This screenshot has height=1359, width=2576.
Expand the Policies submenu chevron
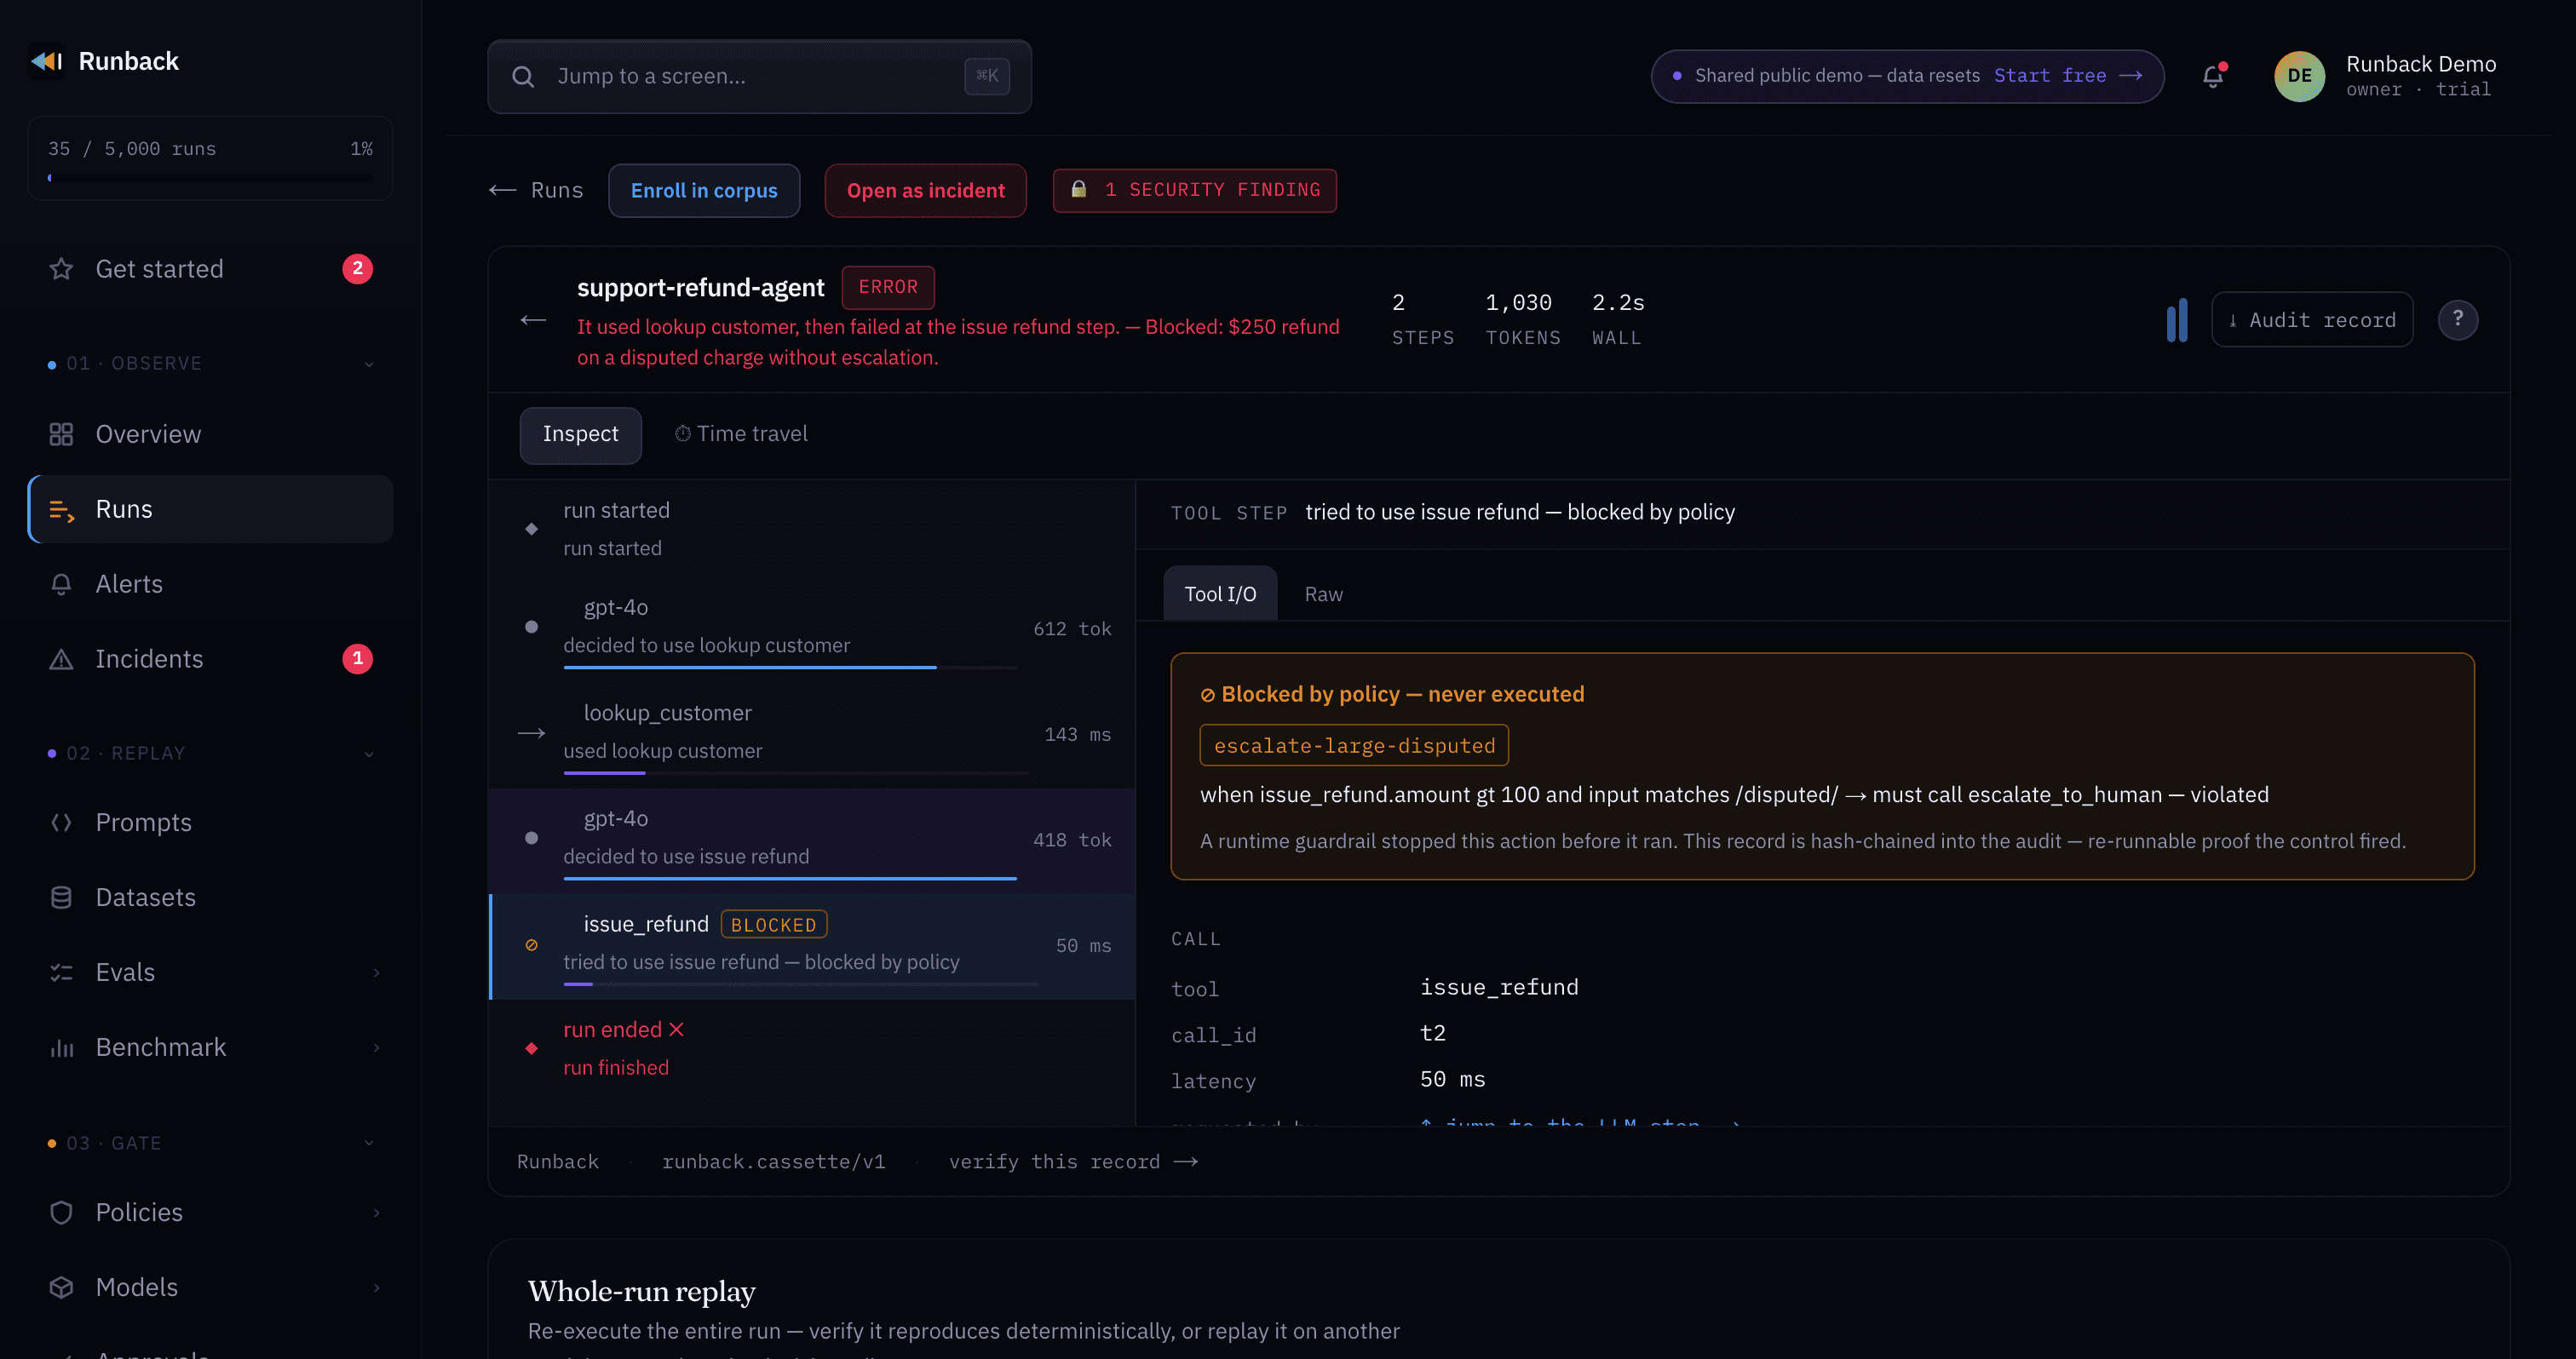tap(376, 1212)
